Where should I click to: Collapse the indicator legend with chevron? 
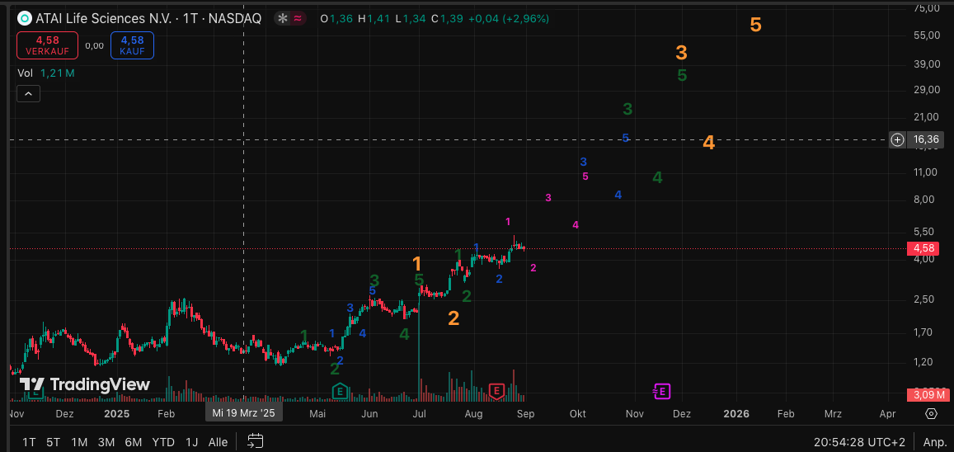coord(28,94)
